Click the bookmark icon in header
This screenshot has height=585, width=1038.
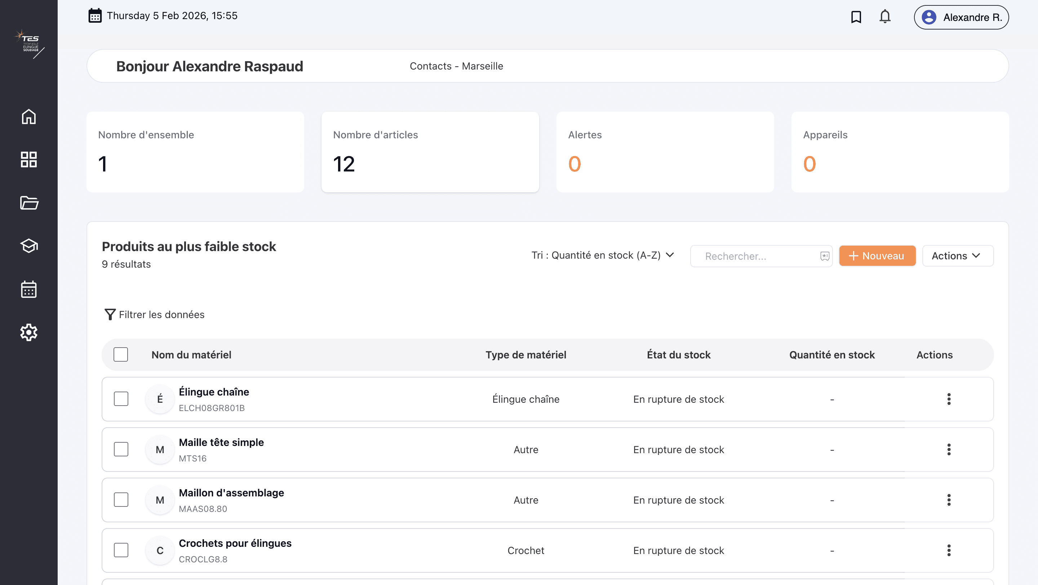pos(856,17)
